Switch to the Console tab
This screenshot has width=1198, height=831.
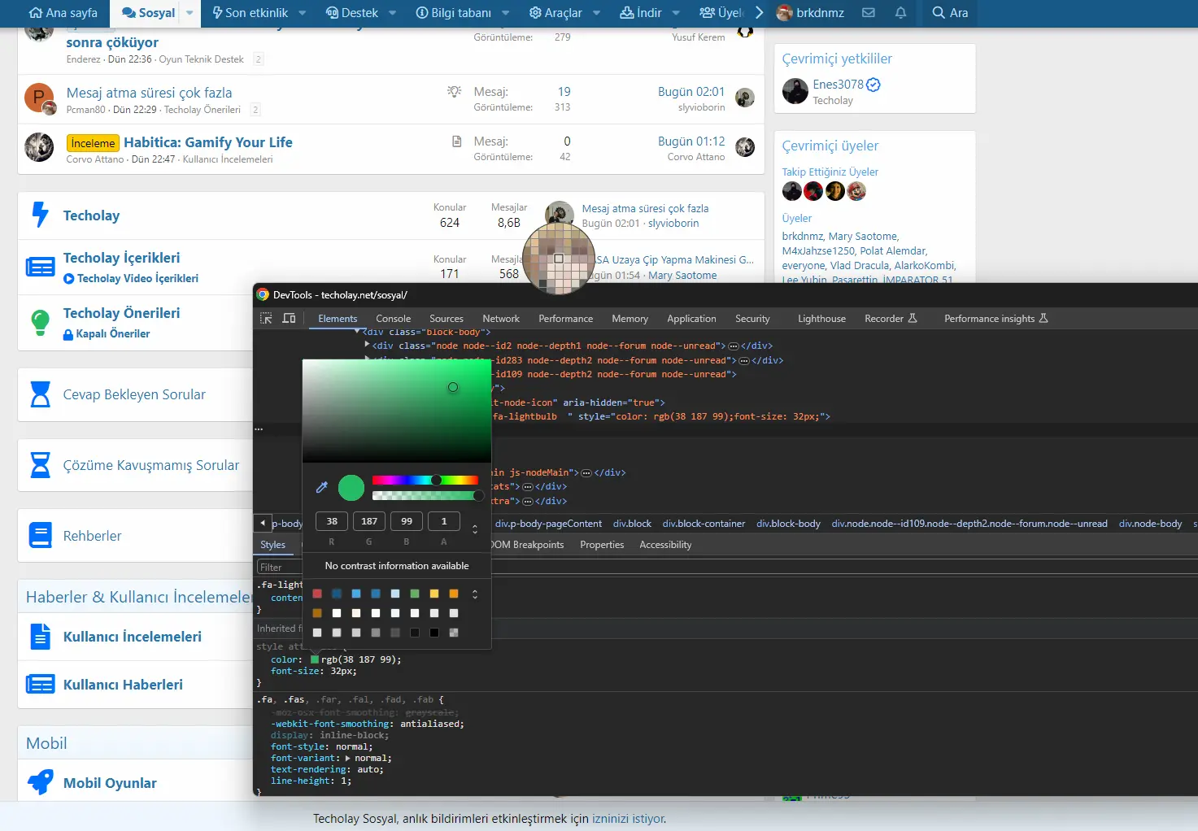click(x=393, y=319)
